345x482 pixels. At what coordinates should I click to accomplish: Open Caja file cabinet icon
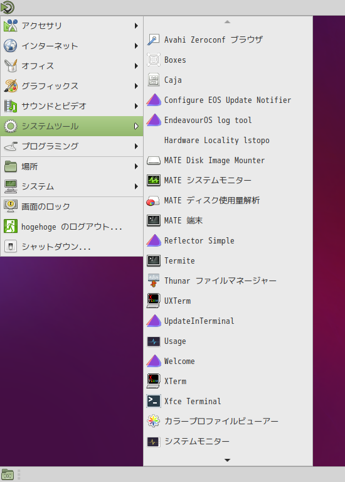coord(153,80)
